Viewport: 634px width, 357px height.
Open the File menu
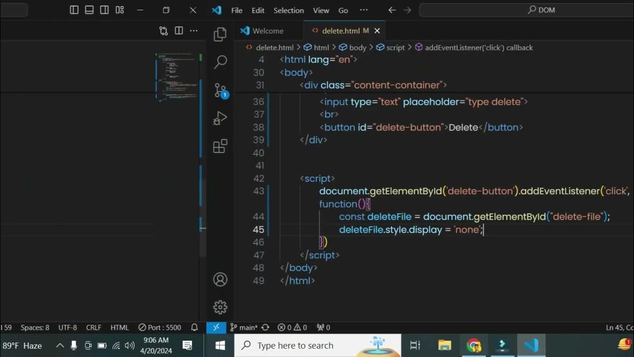237,10
